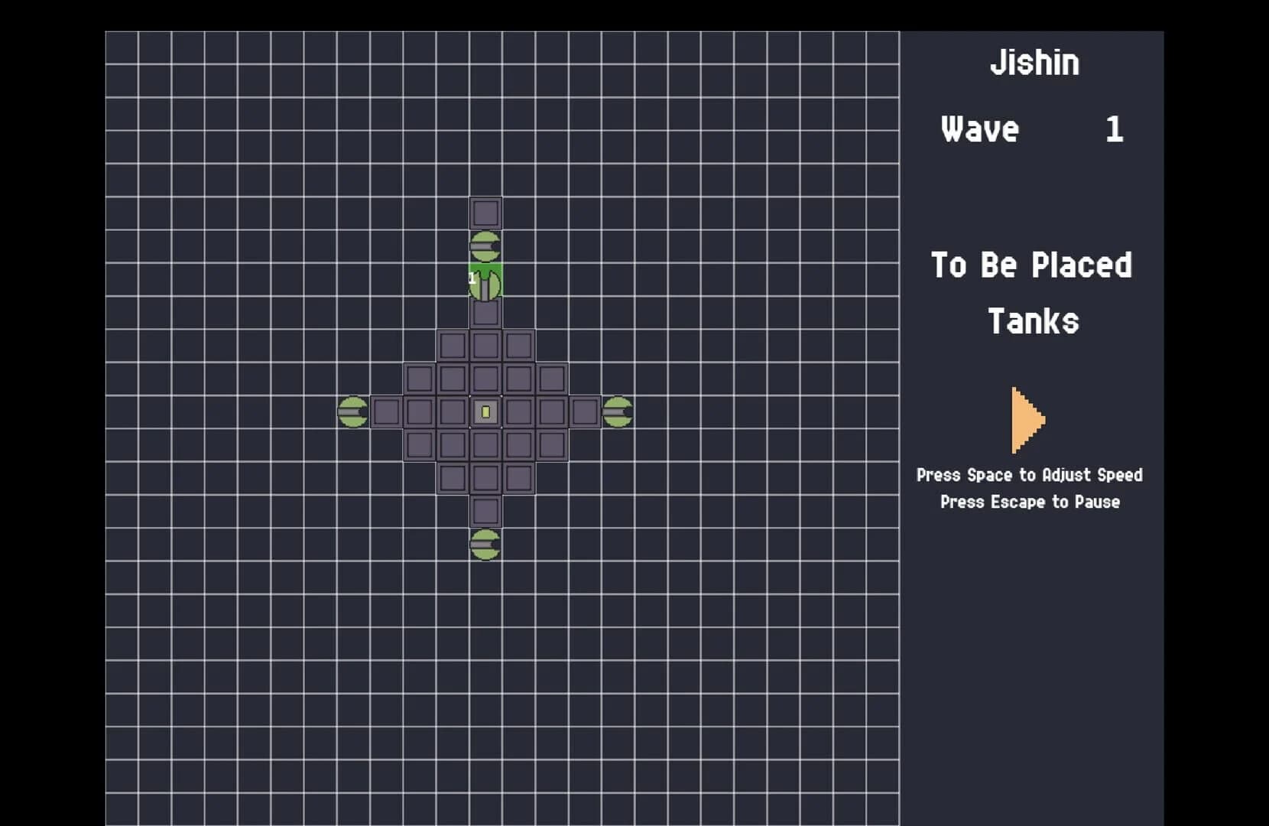The width and height of the screenshot is (1269, 826).
Task: Click the Press Space to Adjust Speed text
Action: point(1029,475)
